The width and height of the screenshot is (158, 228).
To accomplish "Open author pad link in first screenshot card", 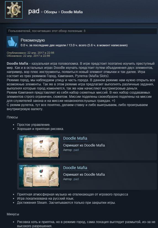I will coord(76,150).
